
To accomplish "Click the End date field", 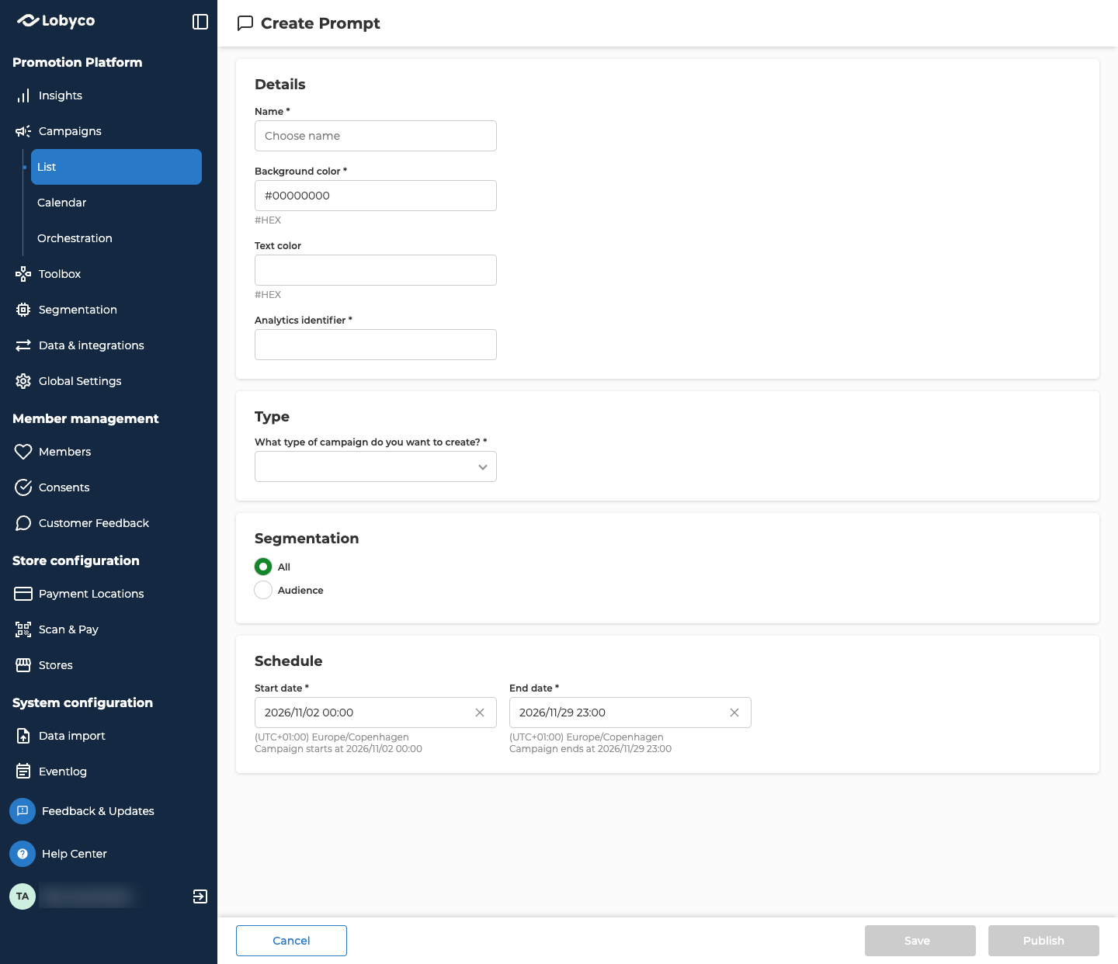I will click(630, 713).
